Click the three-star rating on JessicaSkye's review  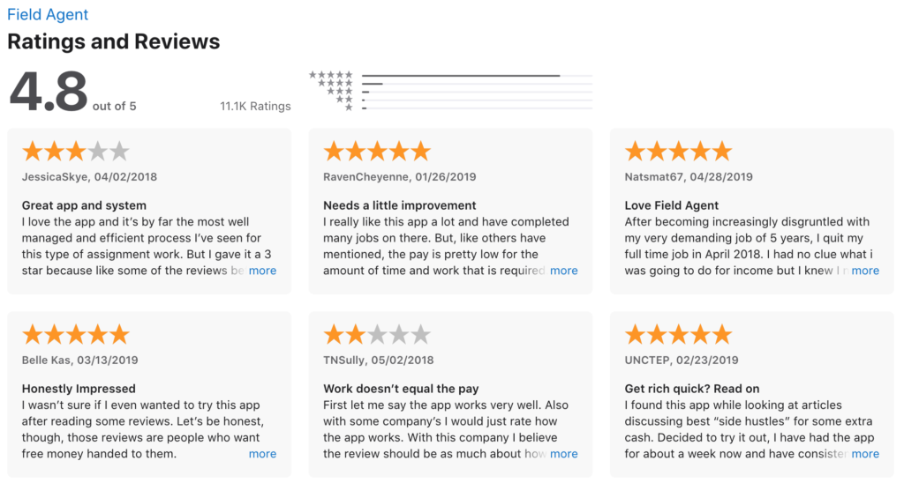click(x=76, y=152)
